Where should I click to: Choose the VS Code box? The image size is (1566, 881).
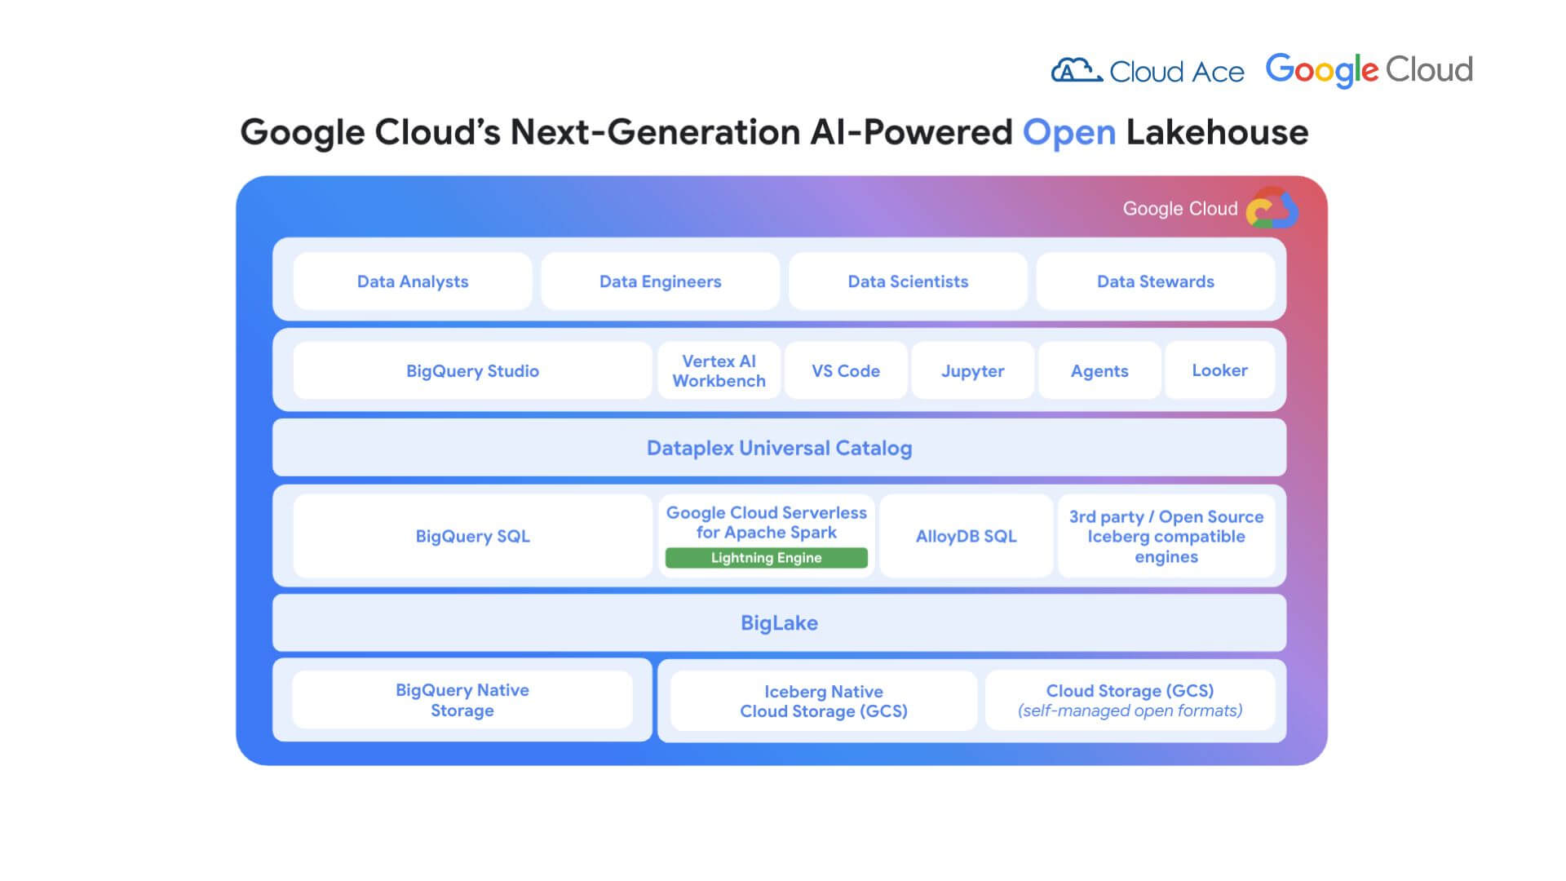[846, 370]
